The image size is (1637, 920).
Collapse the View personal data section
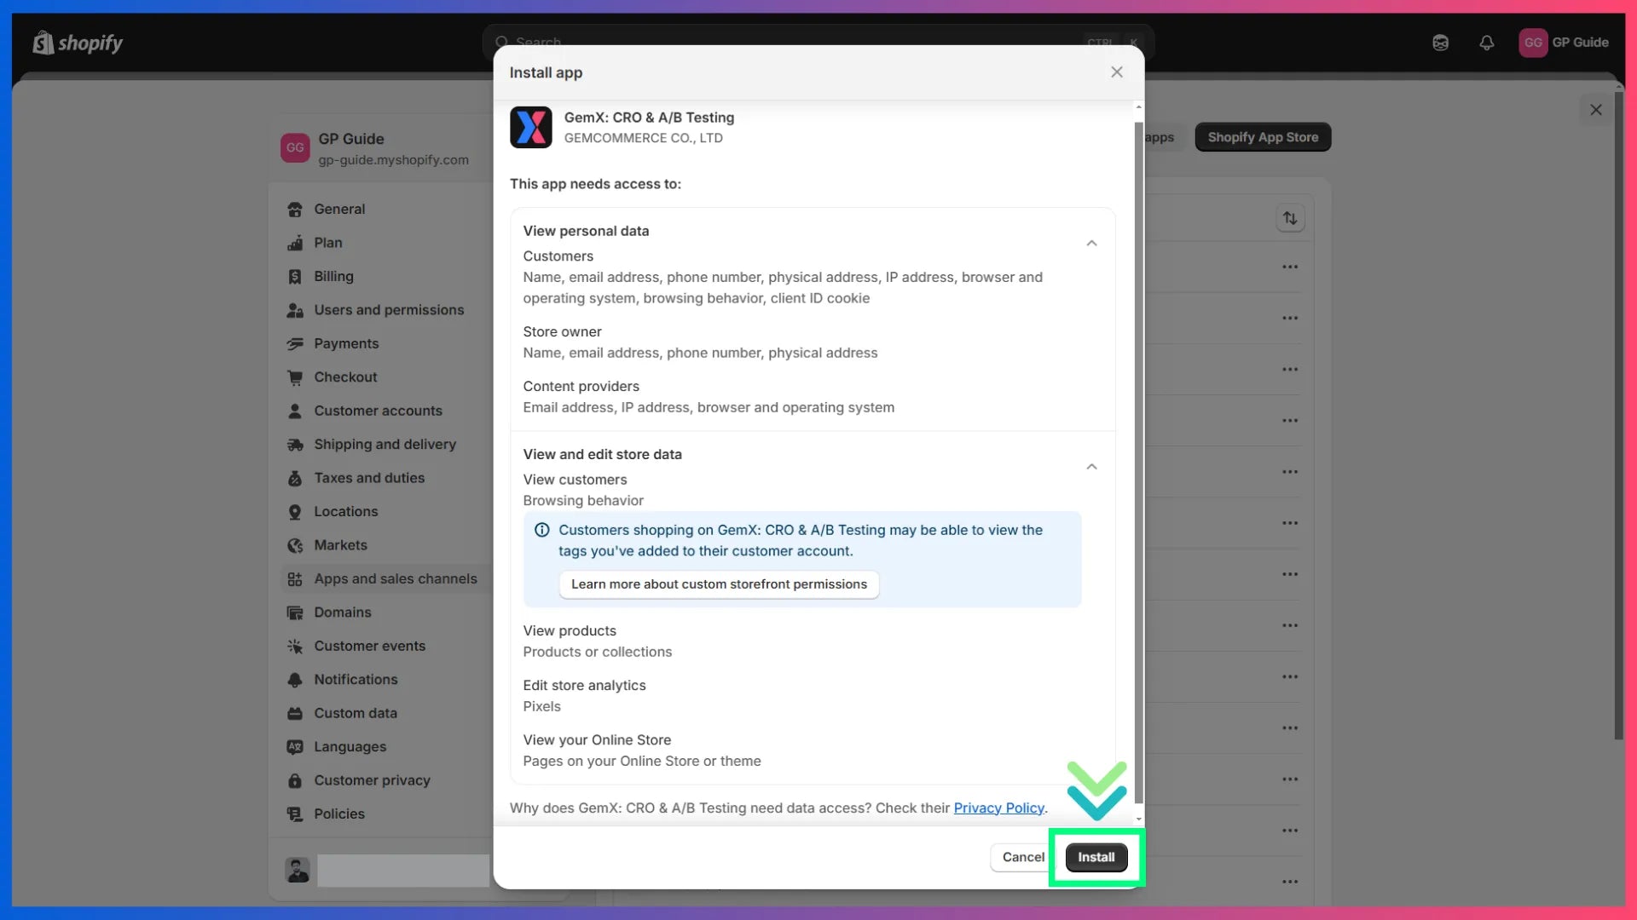[x=1091, y=244]
